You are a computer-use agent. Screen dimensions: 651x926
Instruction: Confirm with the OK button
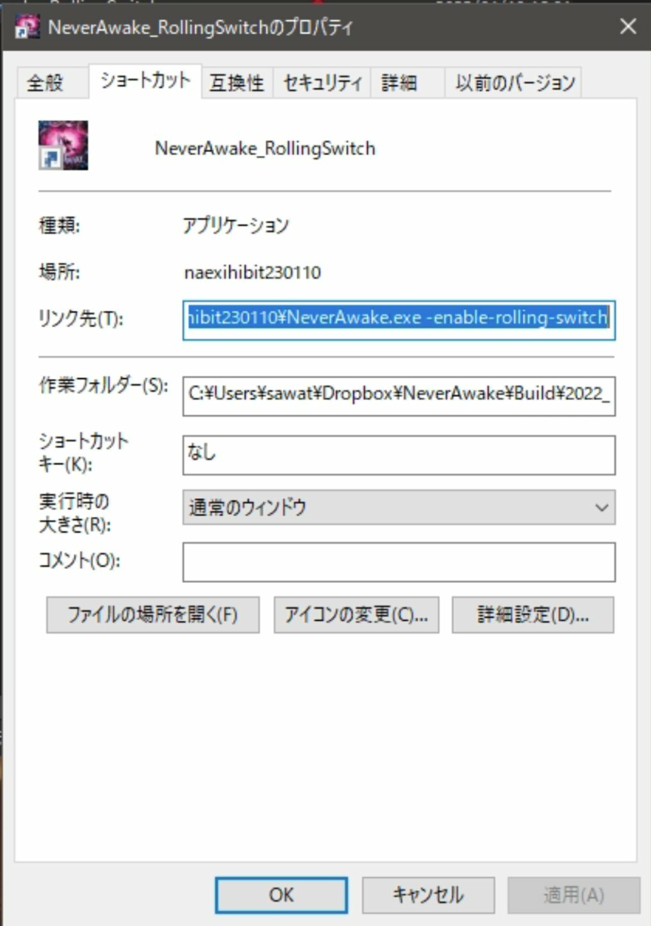pyautogui.click(x=281, y=895)
